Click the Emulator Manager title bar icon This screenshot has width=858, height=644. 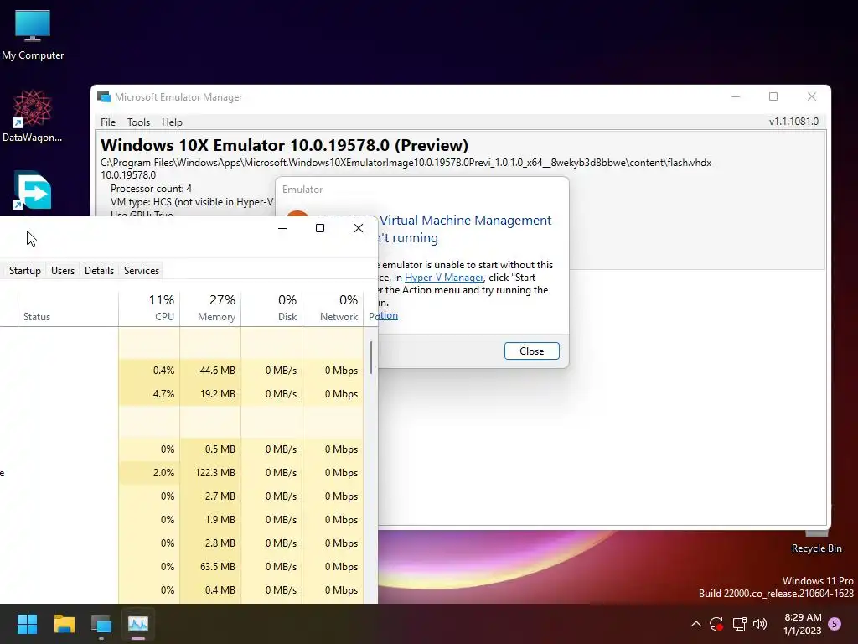click(103, 97)
